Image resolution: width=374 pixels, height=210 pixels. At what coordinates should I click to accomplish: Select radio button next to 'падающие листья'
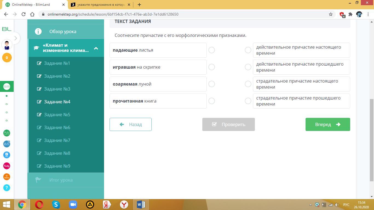(x=211, y=50)
